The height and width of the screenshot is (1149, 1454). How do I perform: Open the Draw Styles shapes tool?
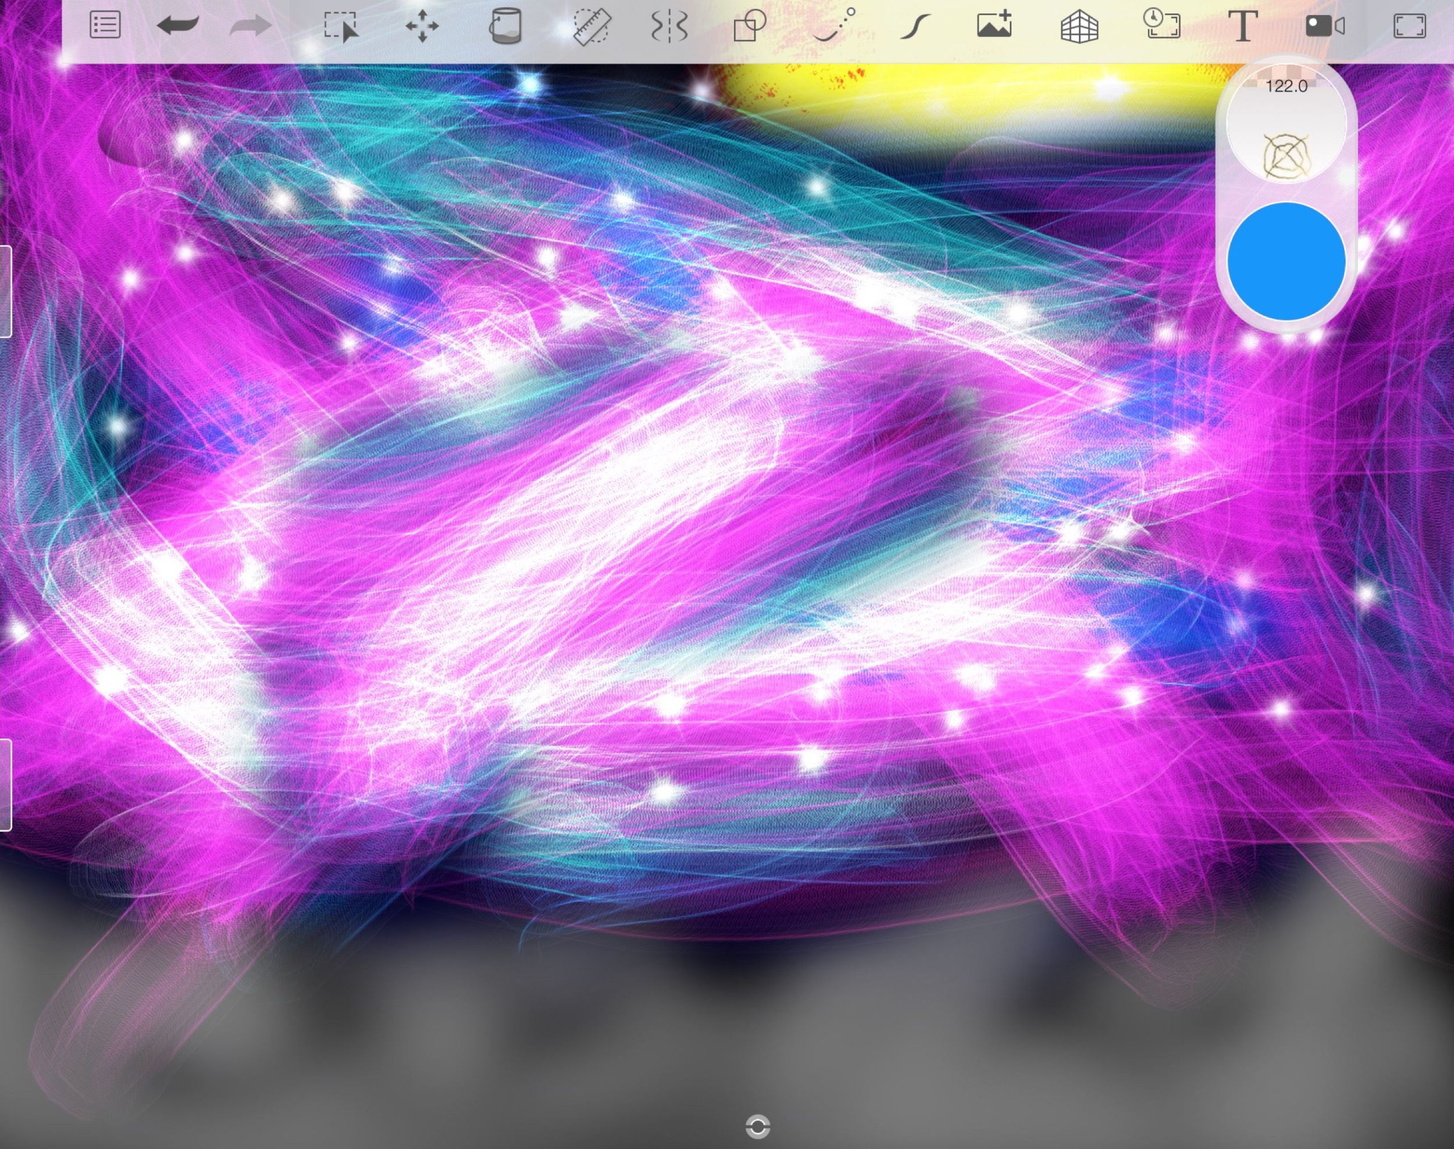click(x=750, y=26)
